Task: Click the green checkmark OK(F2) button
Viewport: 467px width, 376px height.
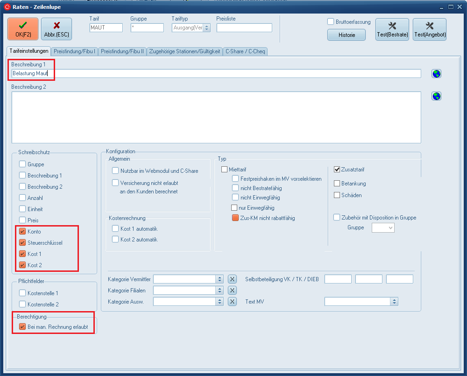Action: point(23,29)
